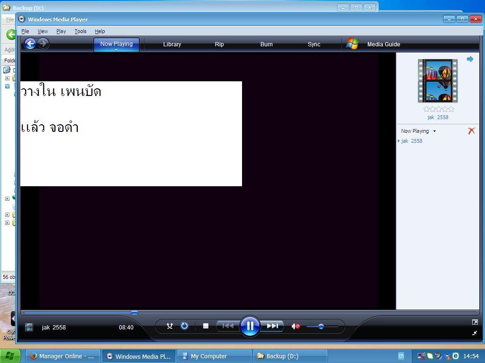Viewport: 485px width, 363px height.
Task: Open the Help menu
Action: tap(99, 31)
